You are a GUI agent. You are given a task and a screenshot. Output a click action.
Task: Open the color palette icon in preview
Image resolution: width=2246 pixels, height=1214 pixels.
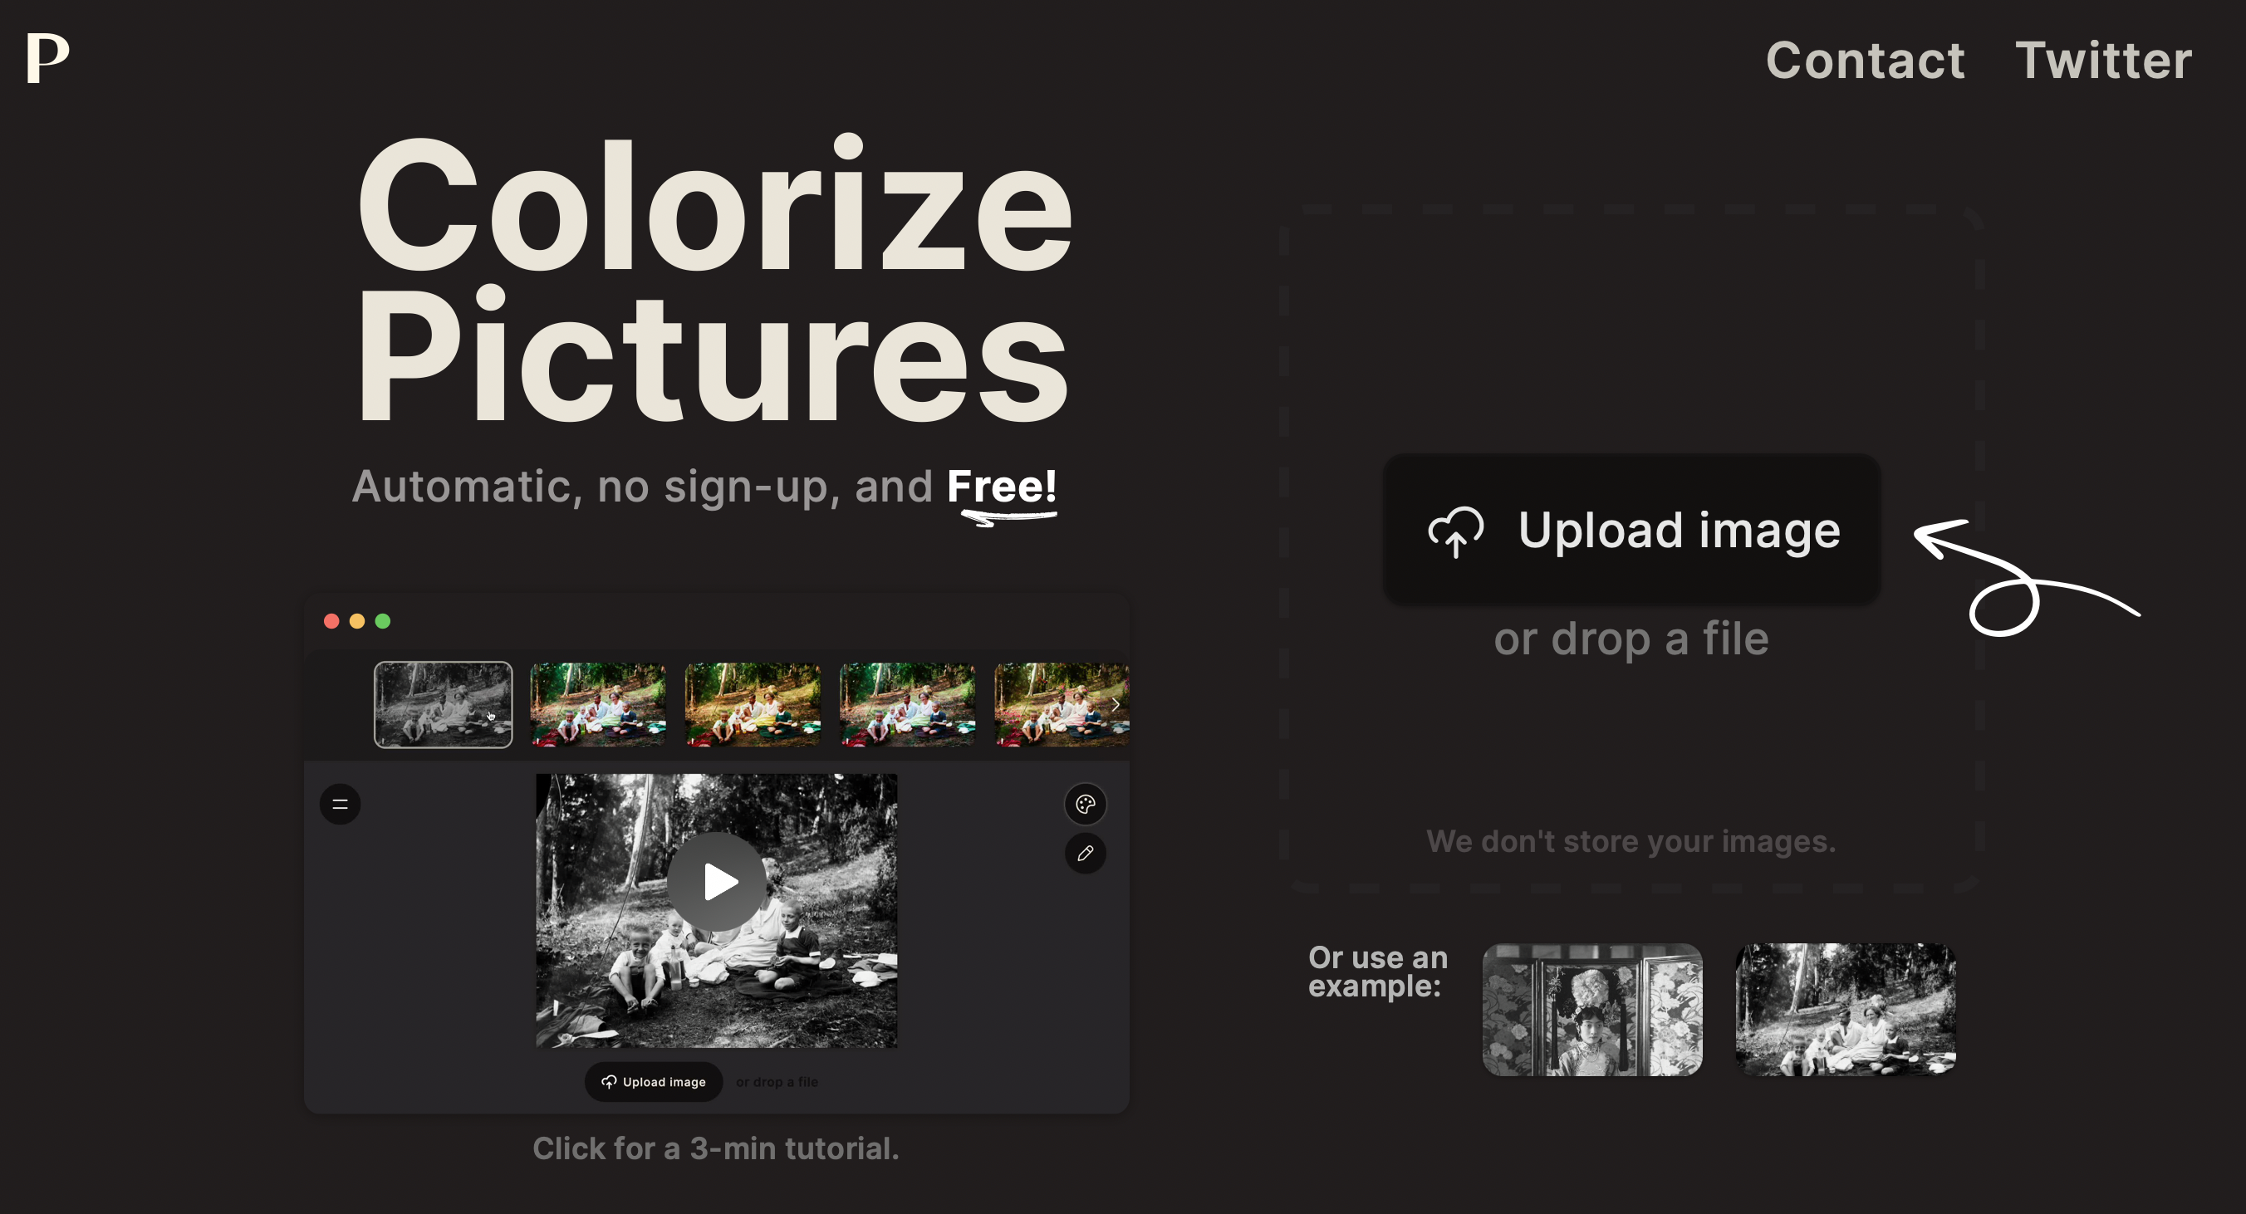1085,804
